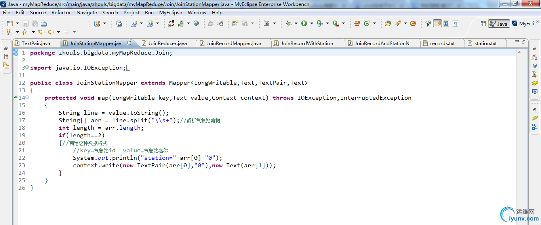The width and height of the screenshot is (541, 225).
Task: Open dropdown next to Run icon
Action: pos(312,23)
